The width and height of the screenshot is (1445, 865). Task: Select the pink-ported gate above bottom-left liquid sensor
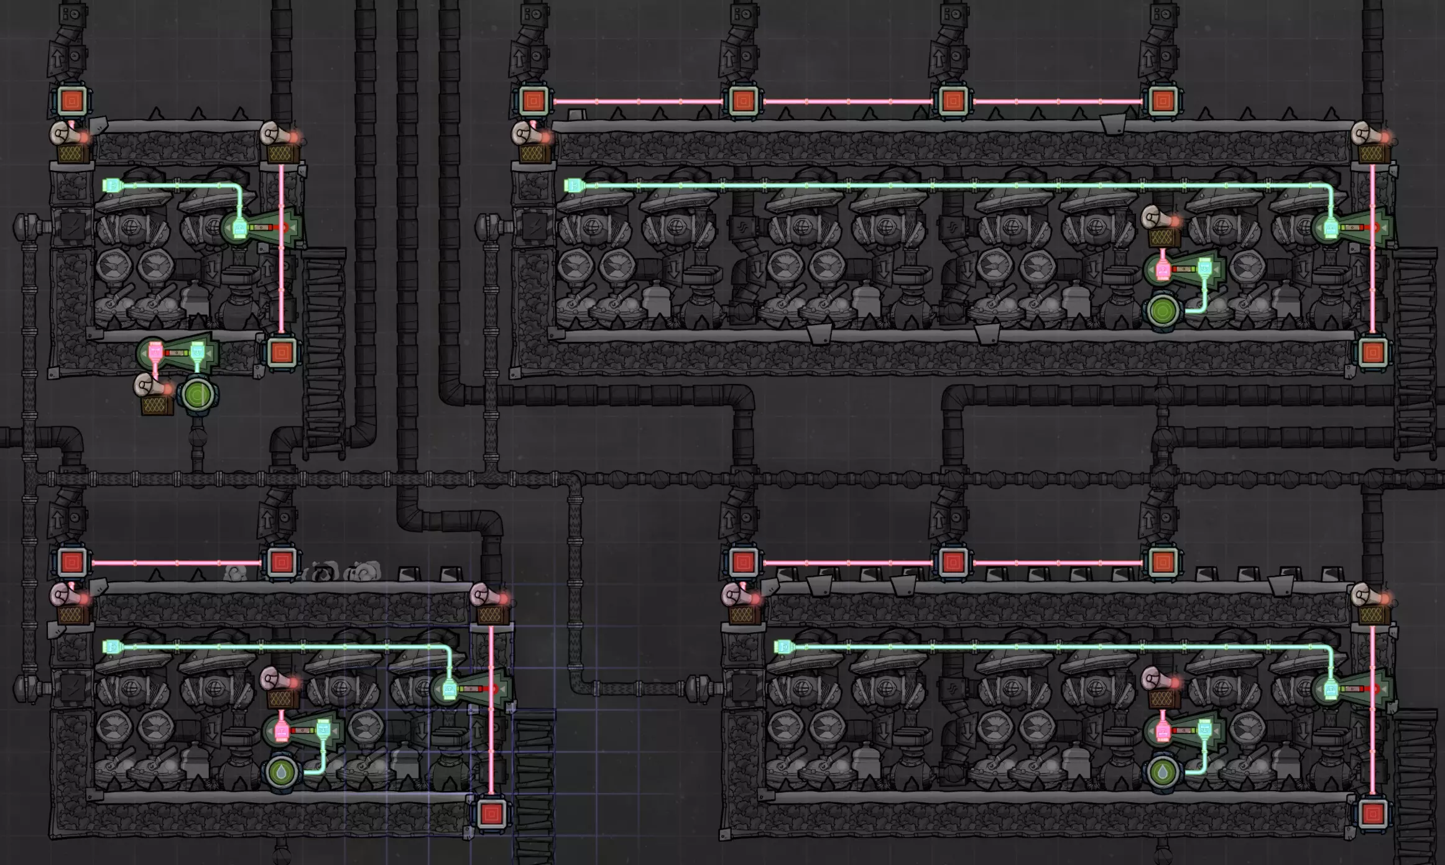(303, 730)
